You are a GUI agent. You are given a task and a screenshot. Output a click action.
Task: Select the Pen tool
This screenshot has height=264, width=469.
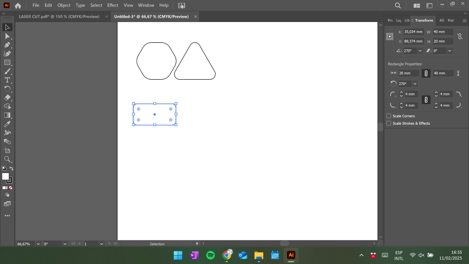pyautogui.click(x=7, y=45)
